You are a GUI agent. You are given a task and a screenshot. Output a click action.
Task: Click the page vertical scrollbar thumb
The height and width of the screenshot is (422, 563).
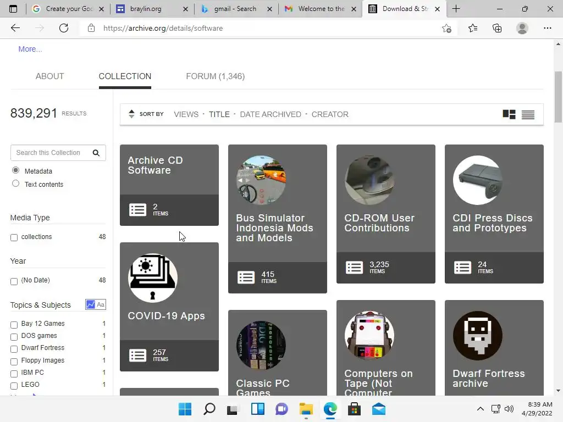[x=558, y=97]
